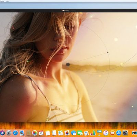Open Messages bubble icon in Dock
Screen dimensions: 137x137
coord(74,133)
